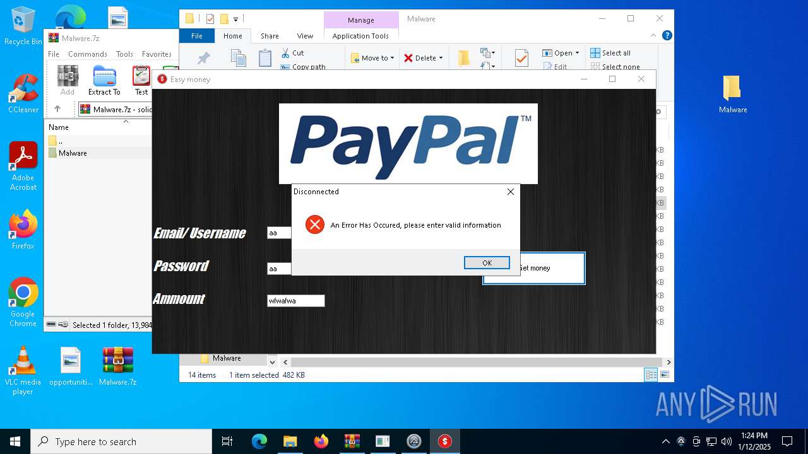Click Pin to Quick access icon
This screenshot has width=808, height=454.
coord(203,58)
